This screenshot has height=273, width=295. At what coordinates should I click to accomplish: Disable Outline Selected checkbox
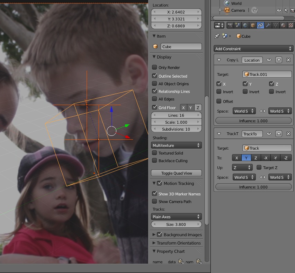(154, 76)
